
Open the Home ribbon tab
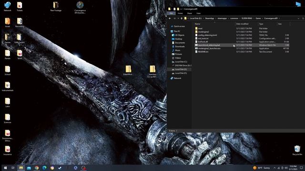(180, 13)
